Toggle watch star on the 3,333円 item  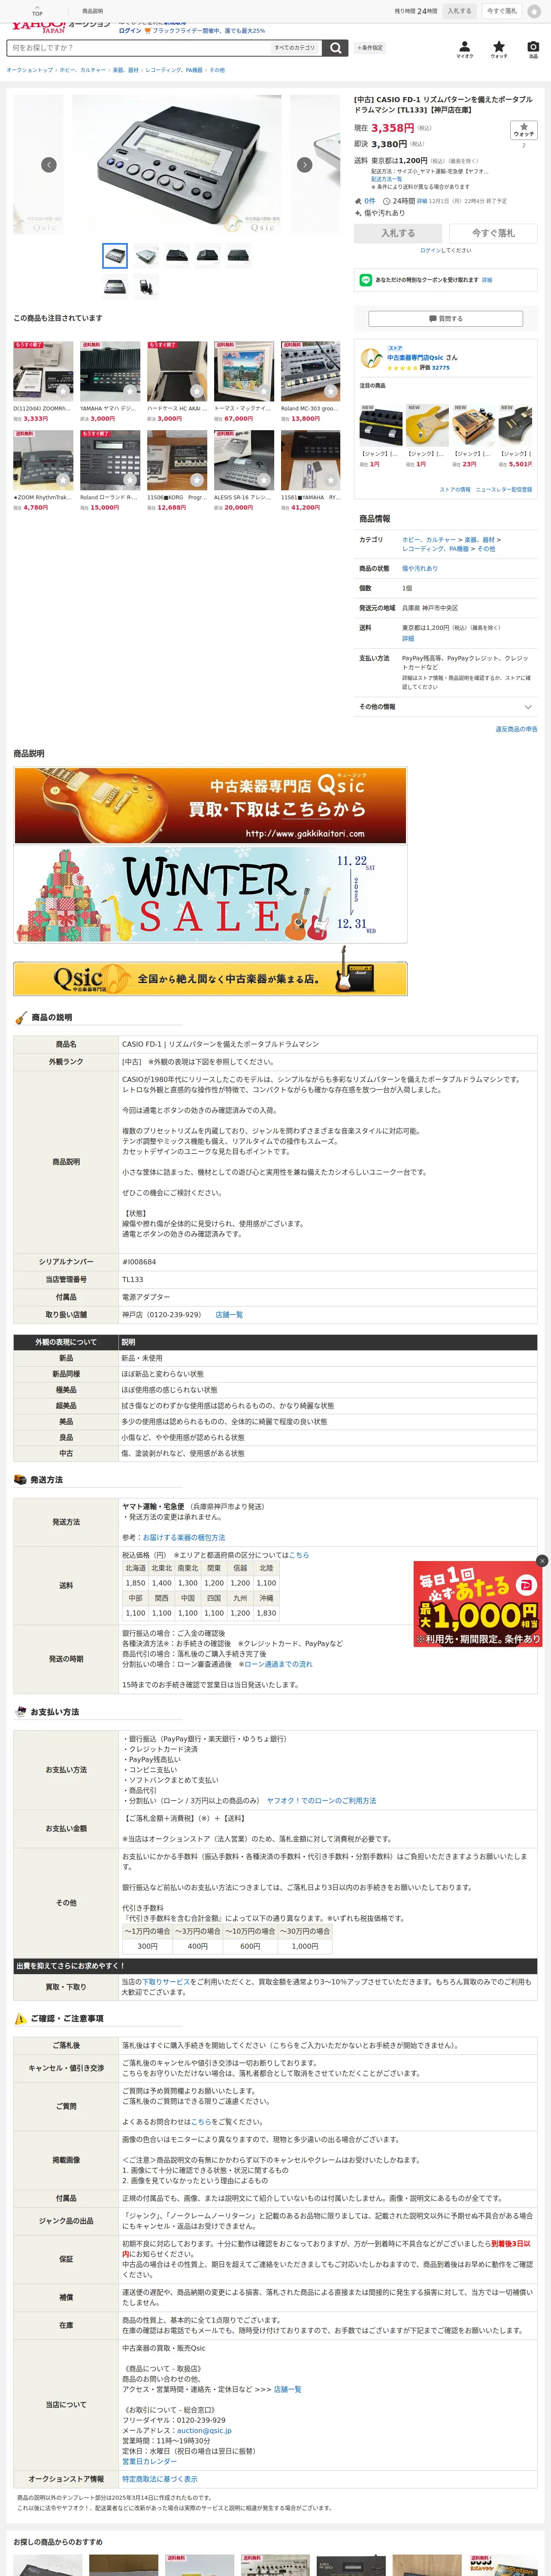63,391
